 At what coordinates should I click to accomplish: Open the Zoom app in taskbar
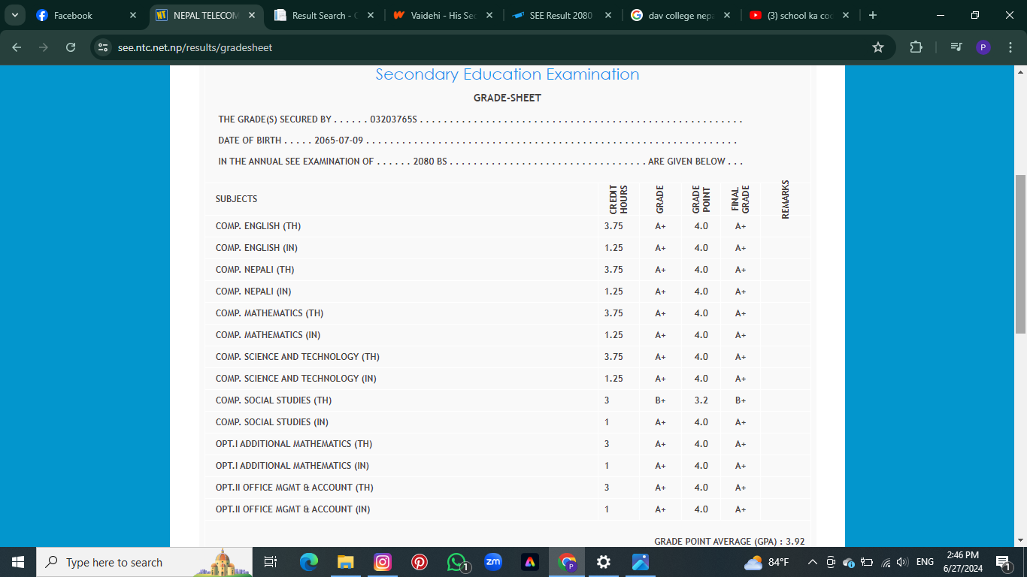coord(493,562)
